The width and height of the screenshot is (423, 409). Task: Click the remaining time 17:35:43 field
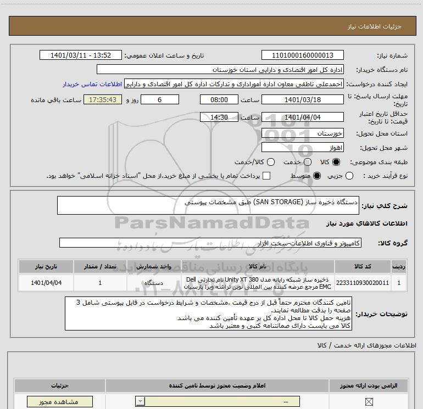click(103, 99)
